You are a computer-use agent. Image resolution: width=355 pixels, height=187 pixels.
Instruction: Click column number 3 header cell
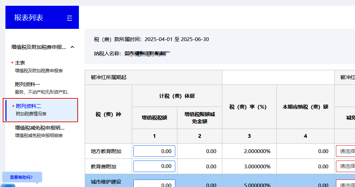249,136
